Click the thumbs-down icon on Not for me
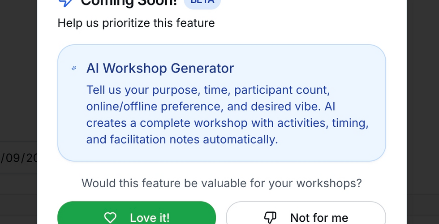439x224 pixels. click(269, 218)
